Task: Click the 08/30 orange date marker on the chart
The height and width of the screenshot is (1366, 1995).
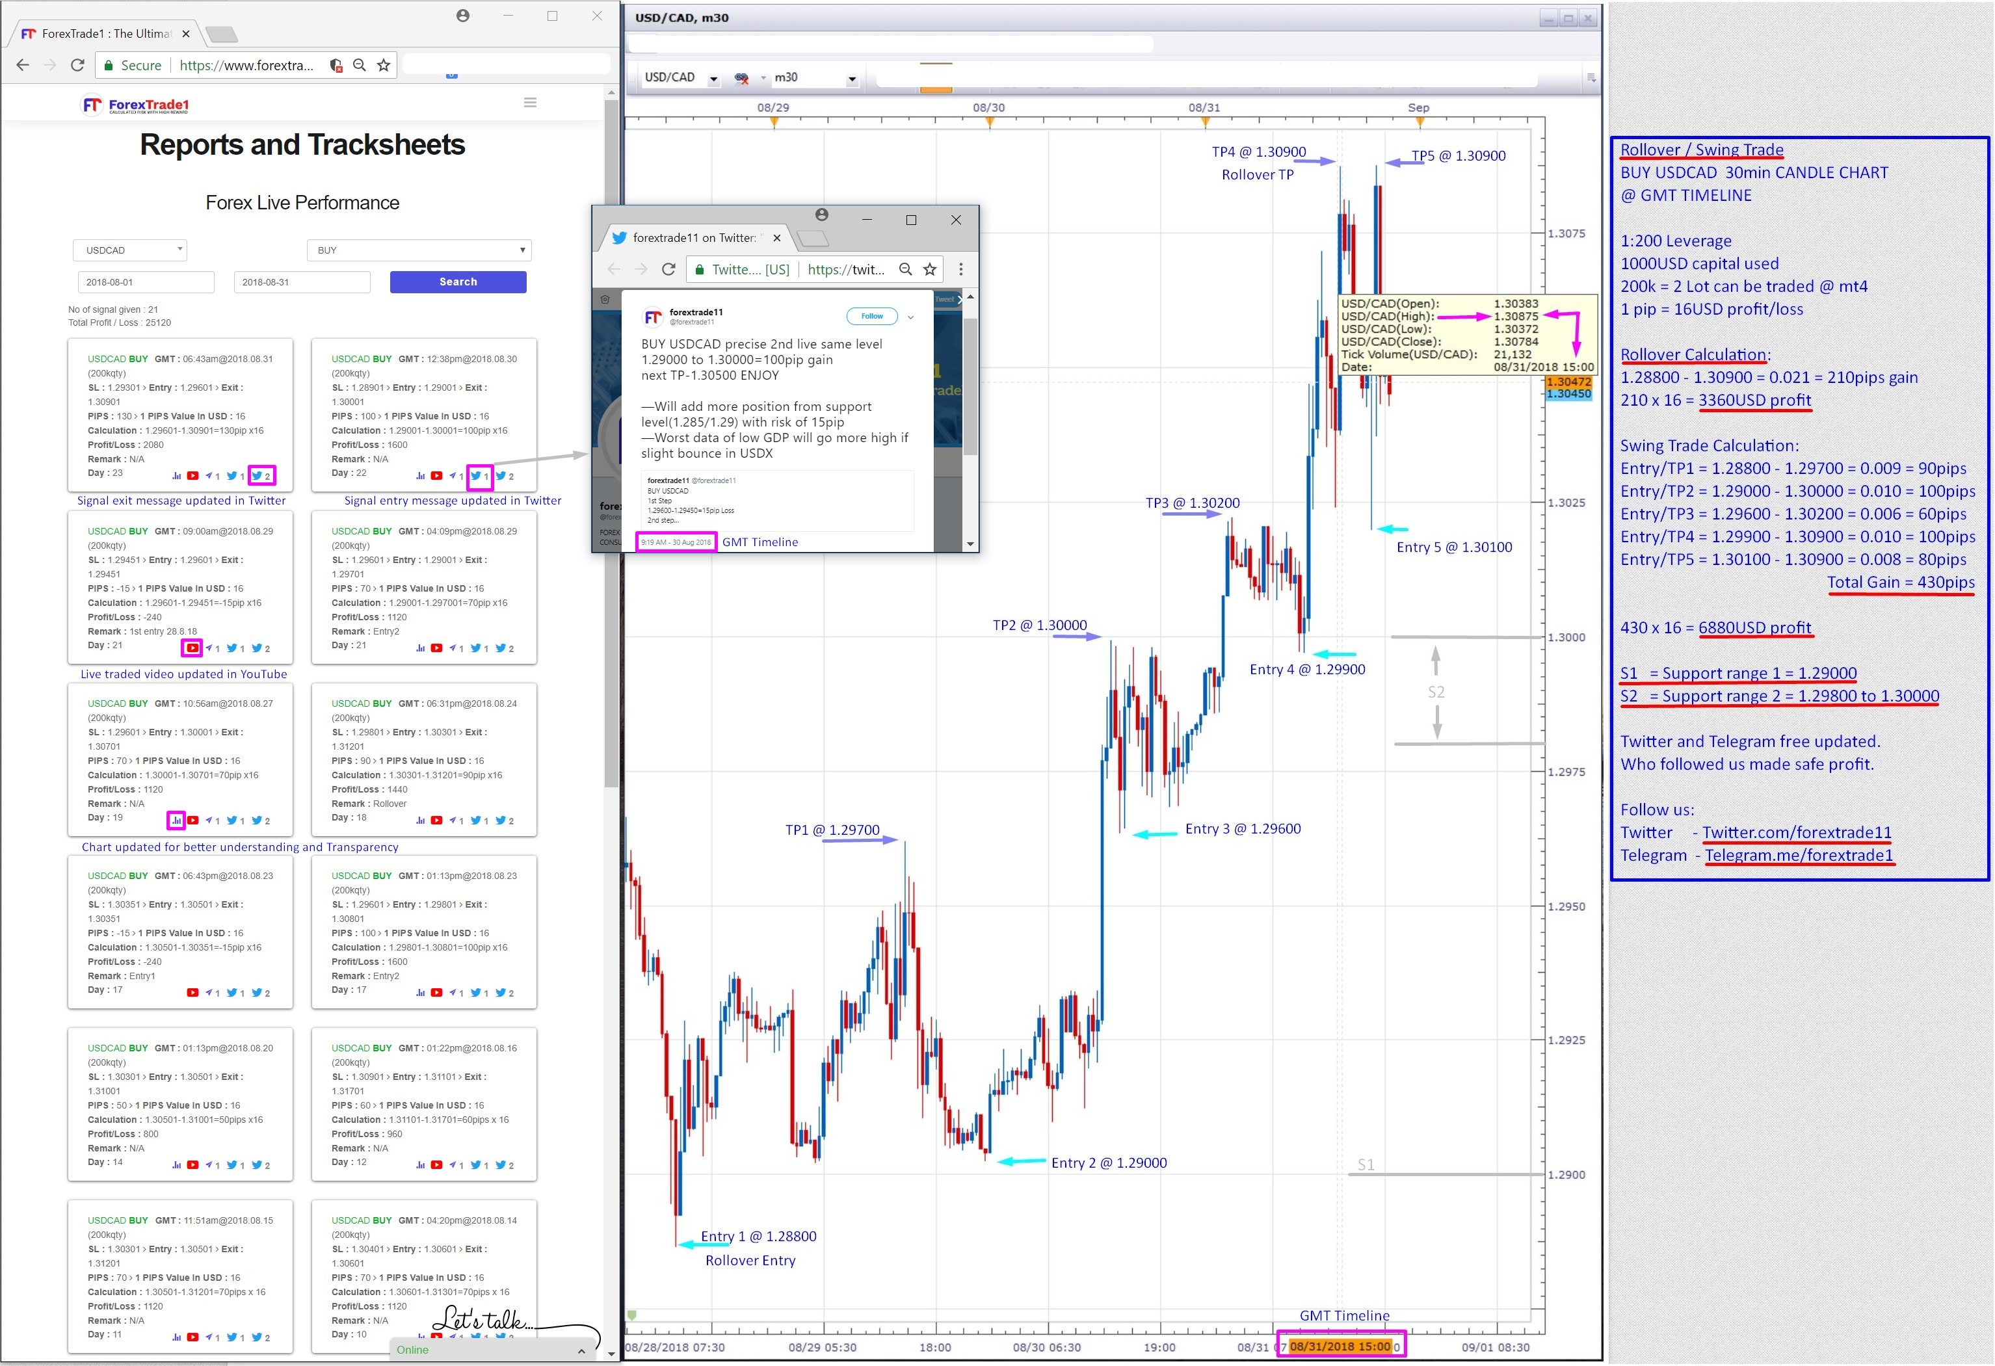Action: [990, 123]
